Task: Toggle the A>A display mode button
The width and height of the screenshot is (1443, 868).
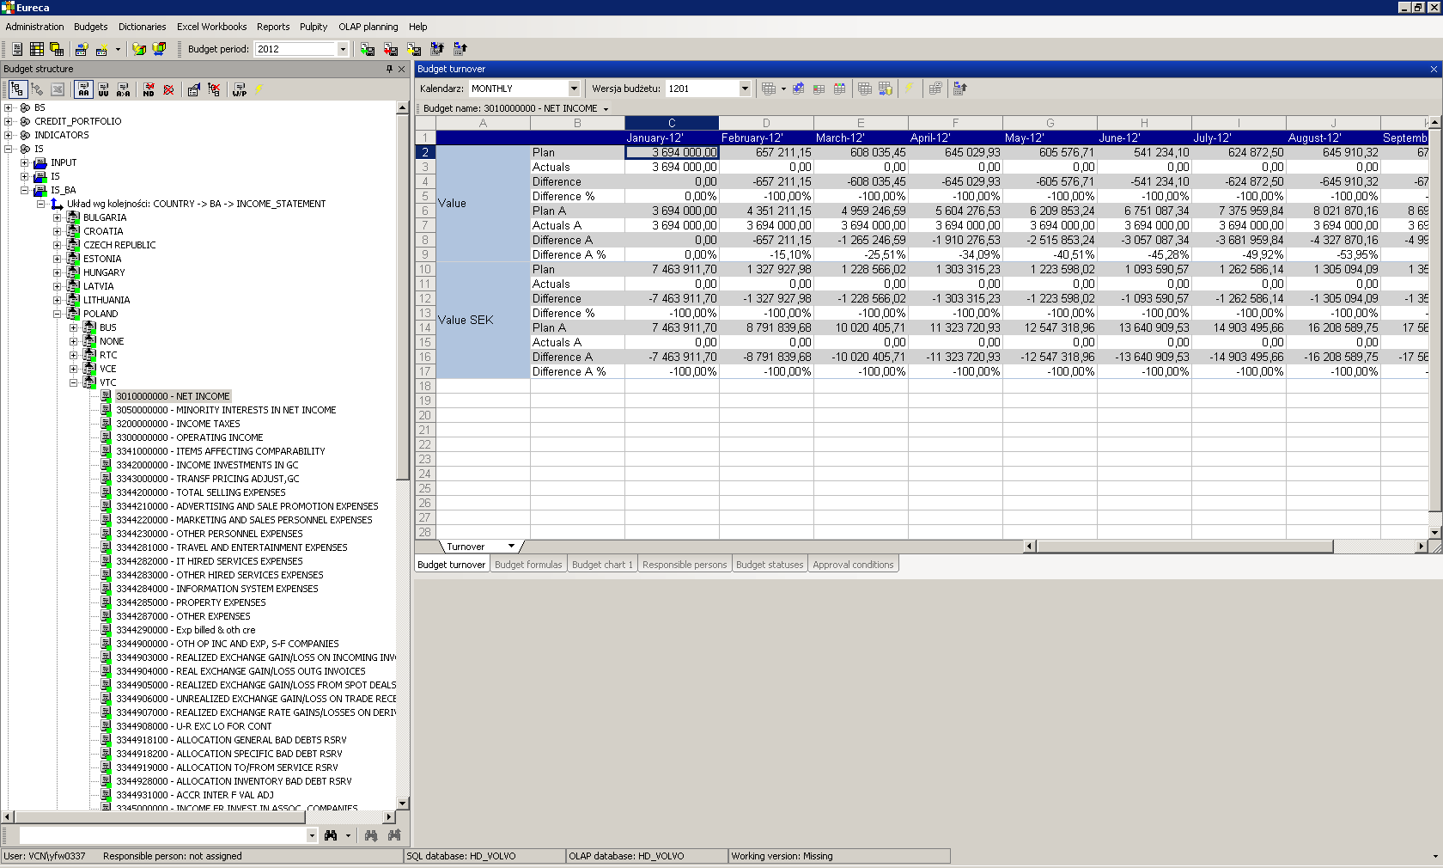Action: [x=124, y=89]
